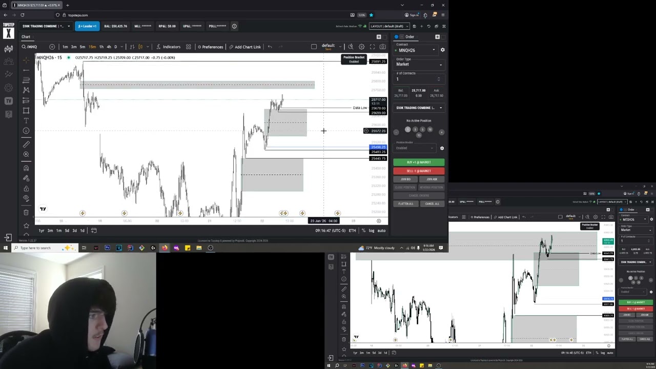Hide all drawings with the eye icon
The height and width of the screenshot is (369, 656).
(x=26, y=199)
